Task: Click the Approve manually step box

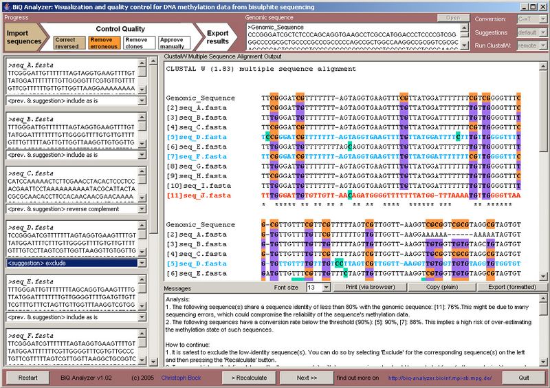Action: [171, 43]
